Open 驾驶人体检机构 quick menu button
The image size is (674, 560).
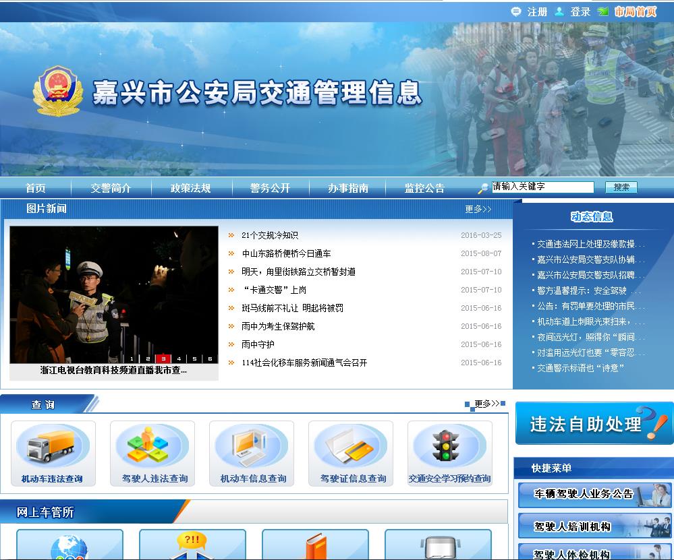pos(595,553)
